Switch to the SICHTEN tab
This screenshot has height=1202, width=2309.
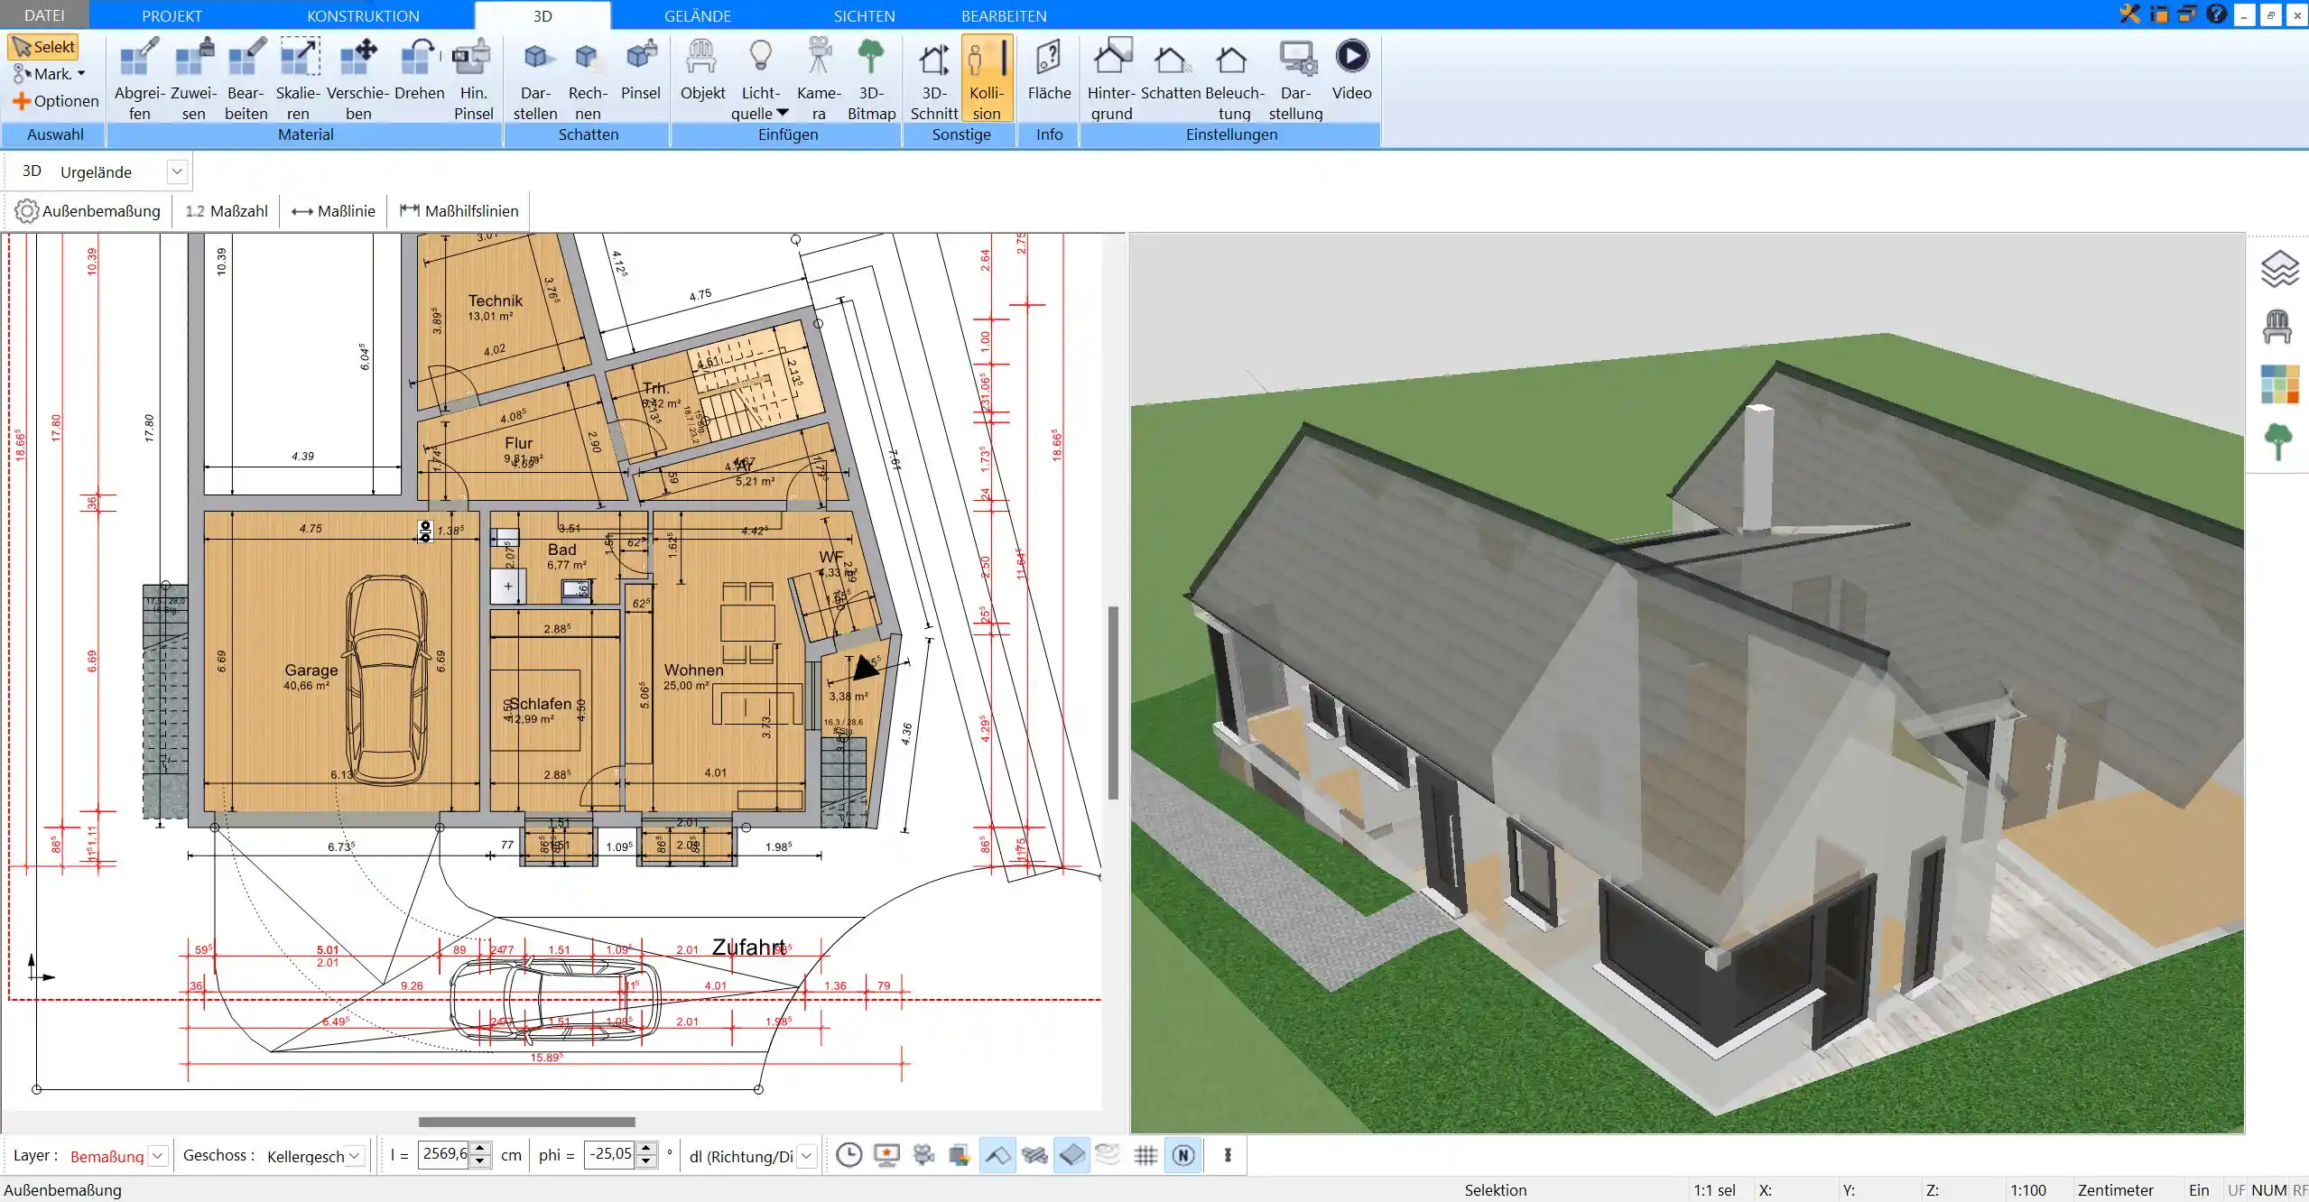click(x=864, y=15)
